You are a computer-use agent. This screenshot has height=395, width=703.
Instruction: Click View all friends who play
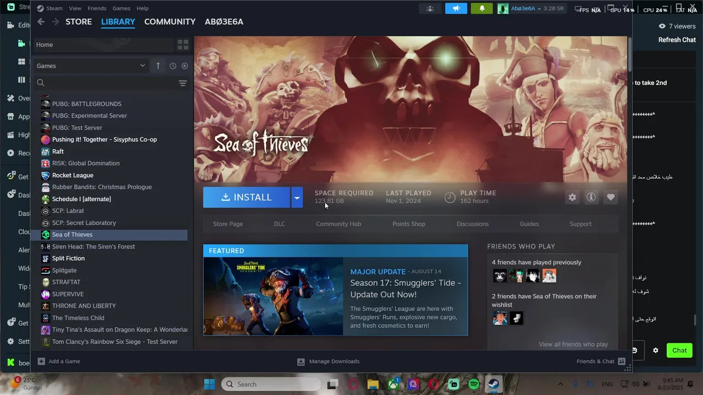[573, 345]
